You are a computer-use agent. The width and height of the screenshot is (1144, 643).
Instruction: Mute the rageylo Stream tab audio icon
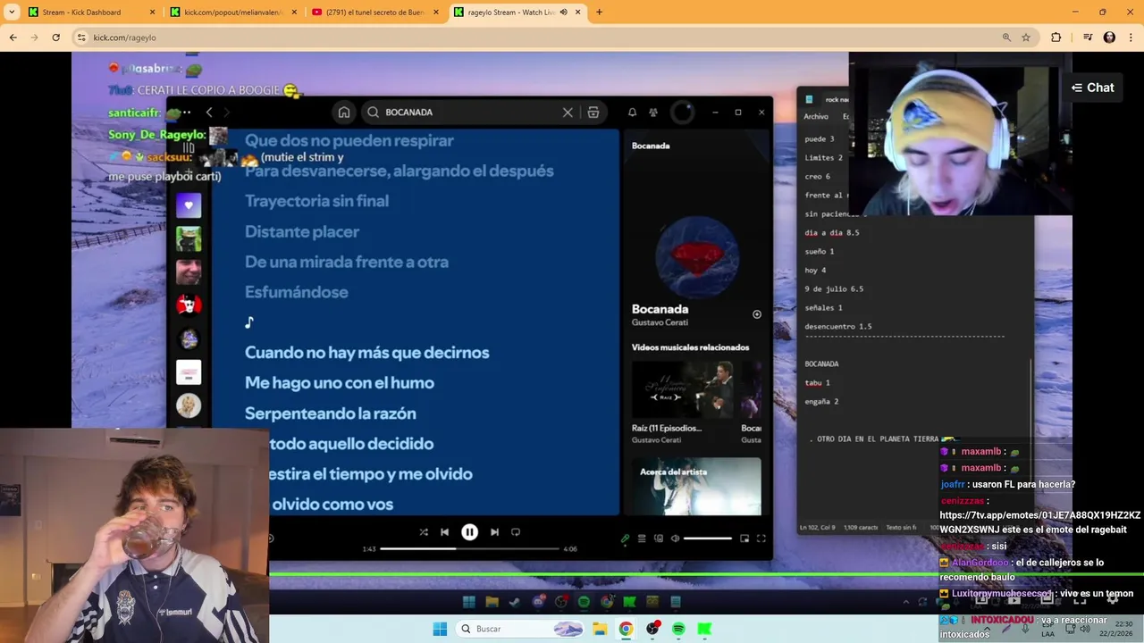[x=564, y=13]
